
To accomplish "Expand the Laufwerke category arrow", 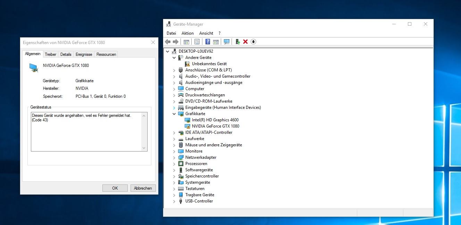I will (x=174, y=139).
